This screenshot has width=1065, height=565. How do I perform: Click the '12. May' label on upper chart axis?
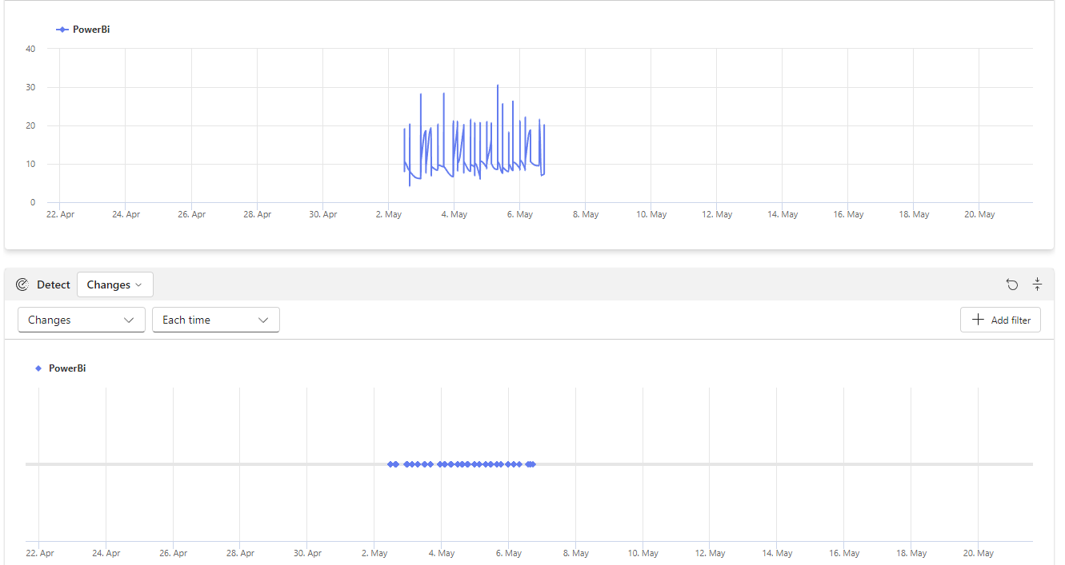[718, 214]
